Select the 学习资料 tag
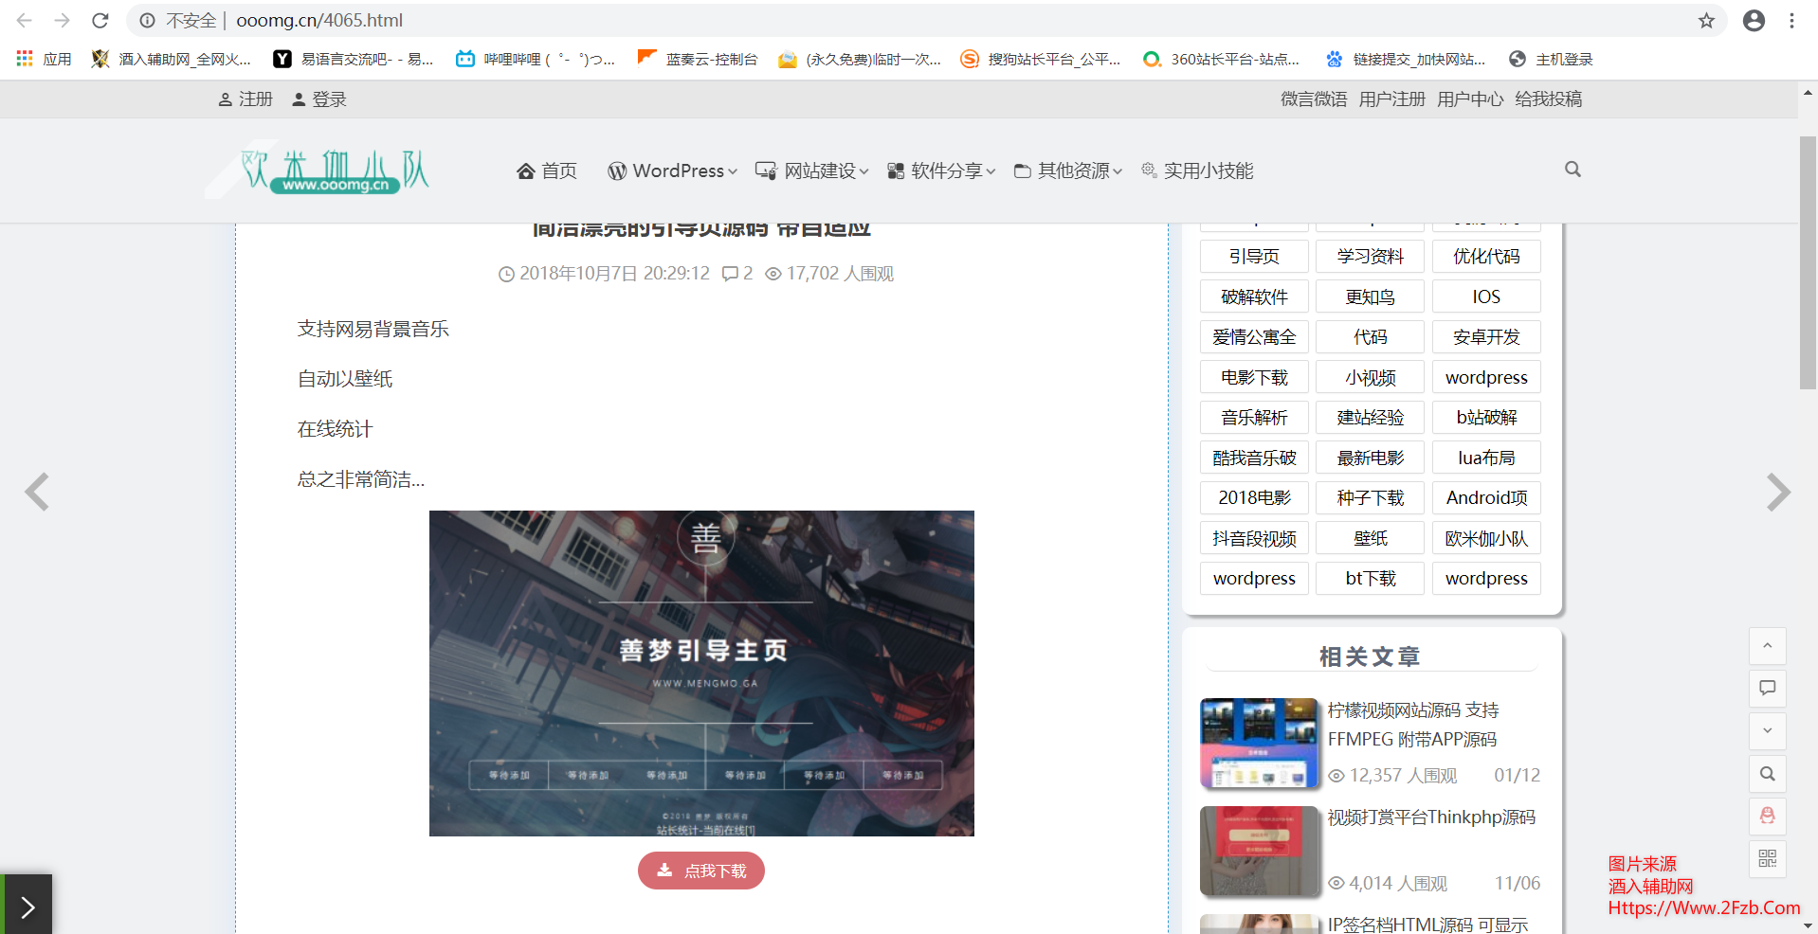Image resolution: width=1818 pixels, height=934 pixels. coord(1371,257)
